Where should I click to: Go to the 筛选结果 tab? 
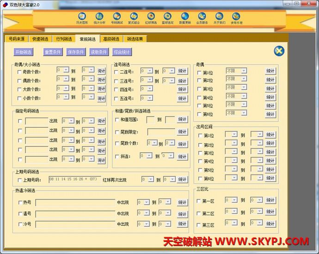135,39
